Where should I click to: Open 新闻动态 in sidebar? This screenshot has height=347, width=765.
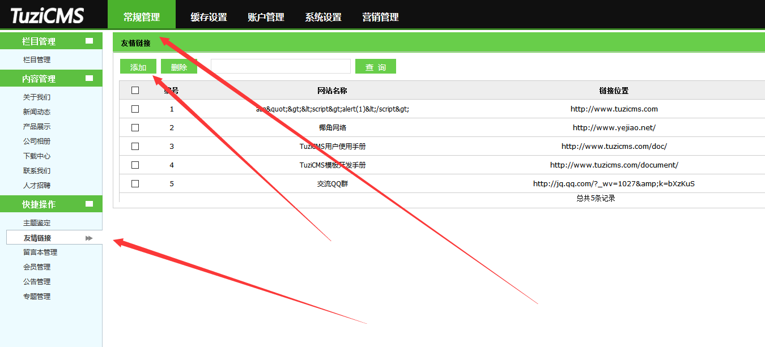pos(37,112)
